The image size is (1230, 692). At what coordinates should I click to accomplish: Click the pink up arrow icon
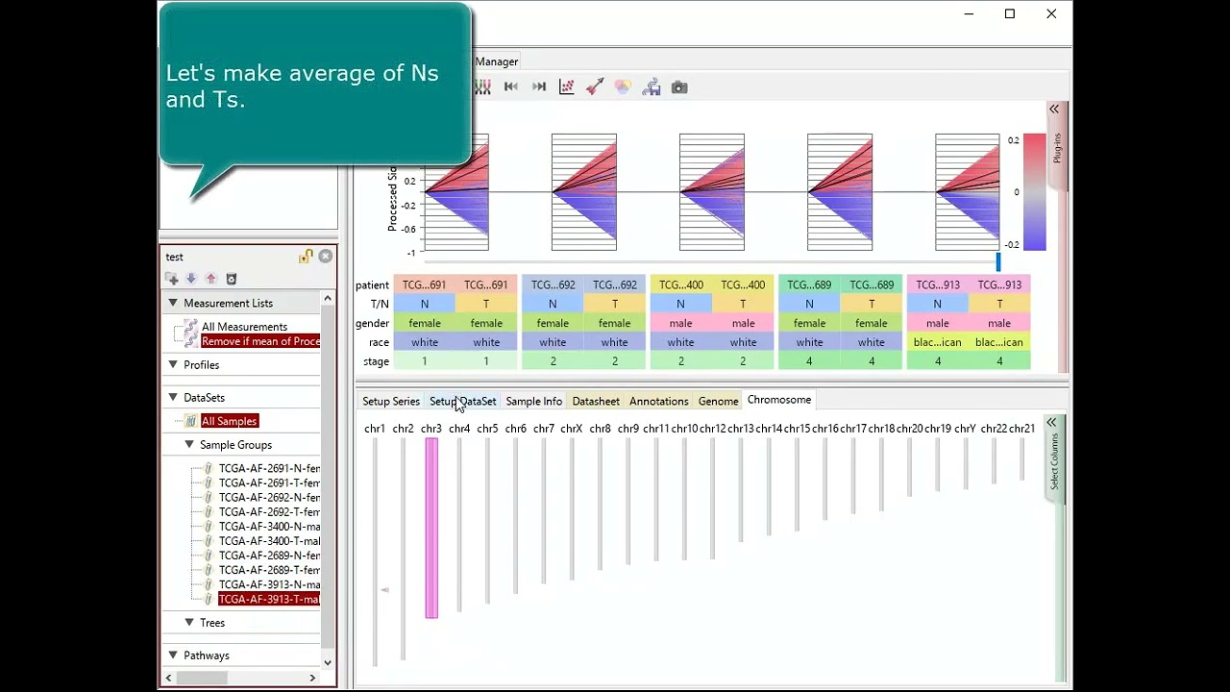(x=211, y=279)
